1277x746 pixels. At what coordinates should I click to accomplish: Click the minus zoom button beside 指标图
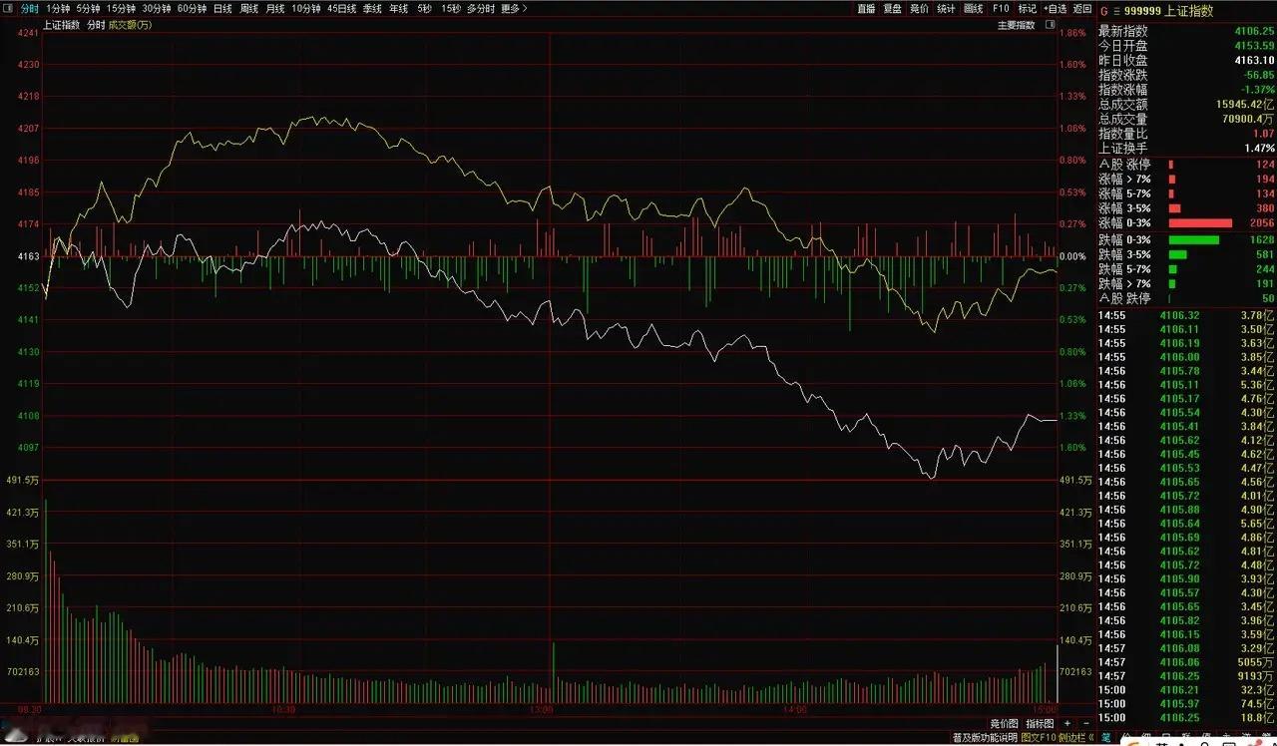click(1084, 723)
